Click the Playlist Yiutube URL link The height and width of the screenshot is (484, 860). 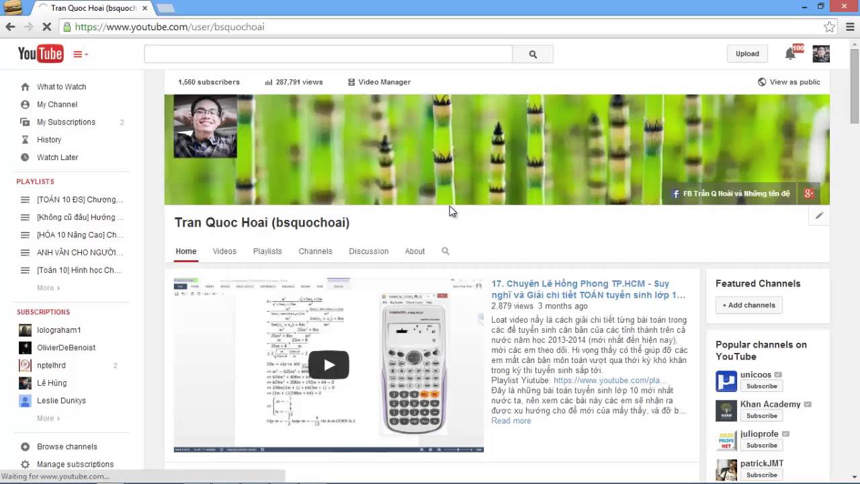click(609, 380)
